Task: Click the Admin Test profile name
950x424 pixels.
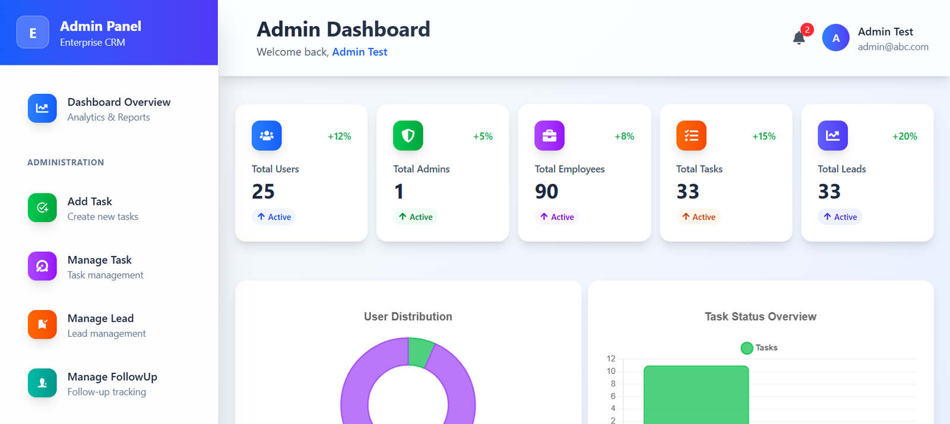Action: pos(885,31)
